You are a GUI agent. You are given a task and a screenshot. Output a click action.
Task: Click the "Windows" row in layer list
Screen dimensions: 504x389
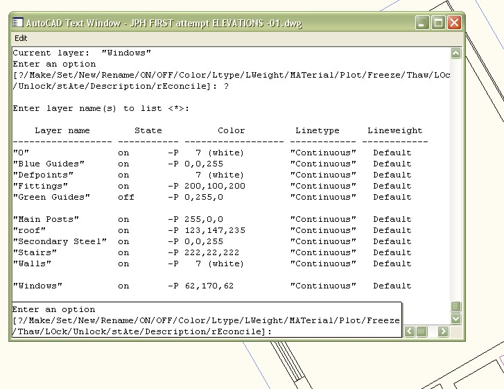(212, 286)
